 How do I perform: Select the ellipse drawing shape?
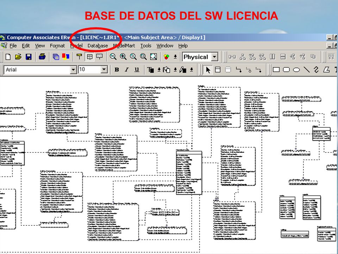(x=296, y=70)
